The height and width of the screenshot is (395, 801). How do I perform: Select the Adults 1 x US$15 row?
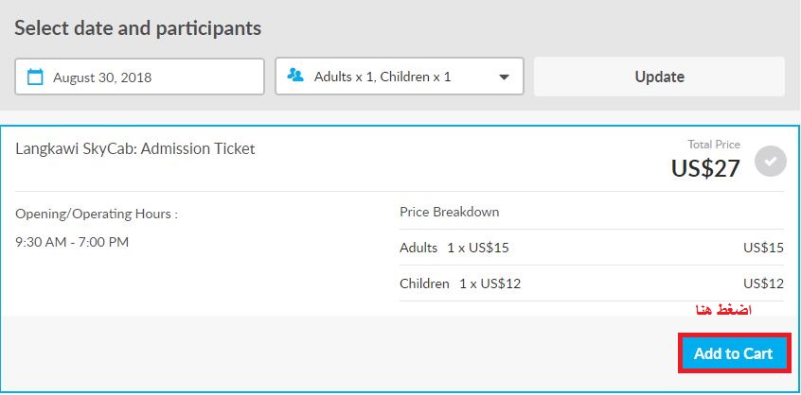point(592,248)
